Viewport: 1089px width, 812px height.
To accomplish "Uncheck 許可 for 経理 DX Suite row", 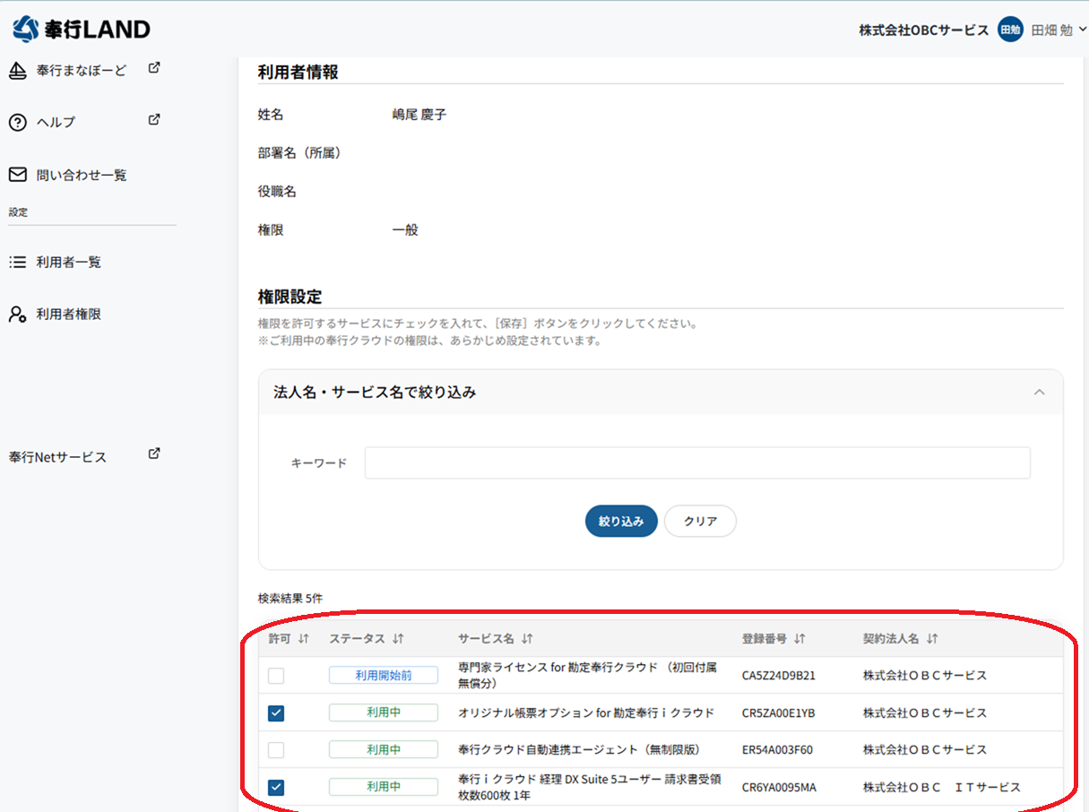I will coord(276,788).
